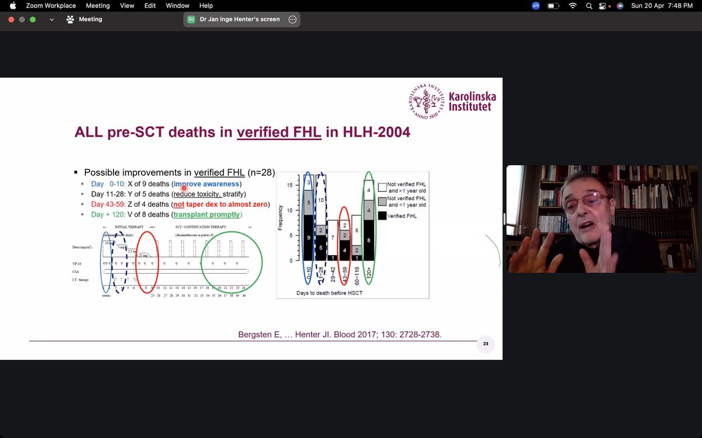
Task: Click the DJ avatar badge
Action: pyautogui.click(x=191, y=19)
